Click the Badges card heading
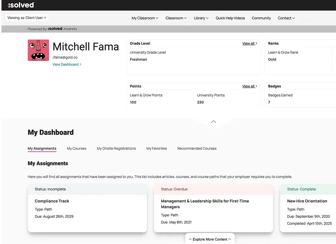This screenshot has height=244, width=336. click(275, 86)
